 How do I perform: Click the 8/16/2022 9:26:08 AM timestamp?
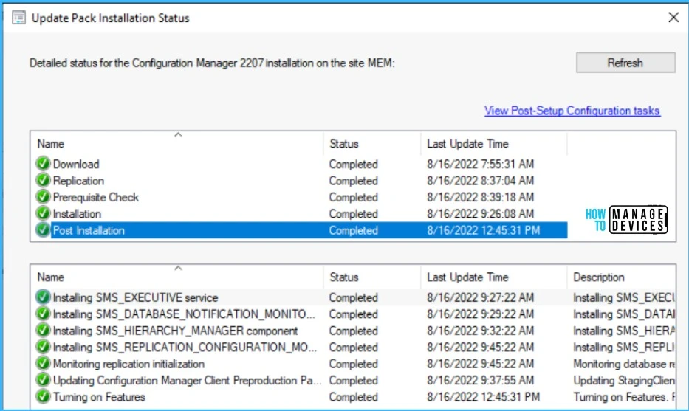[x=480, y=213]
